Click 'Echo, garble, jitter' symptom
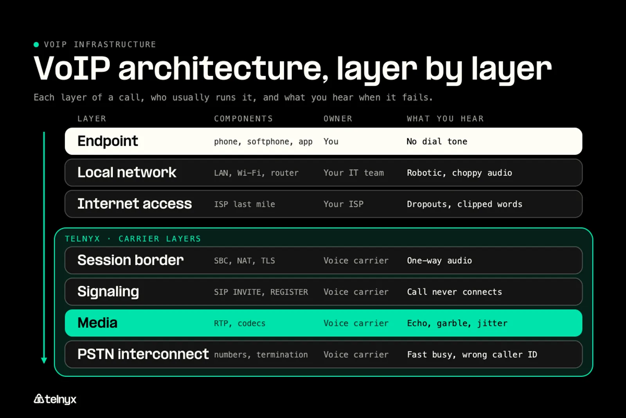The image size is (626, 418). [x=457, y=323]
